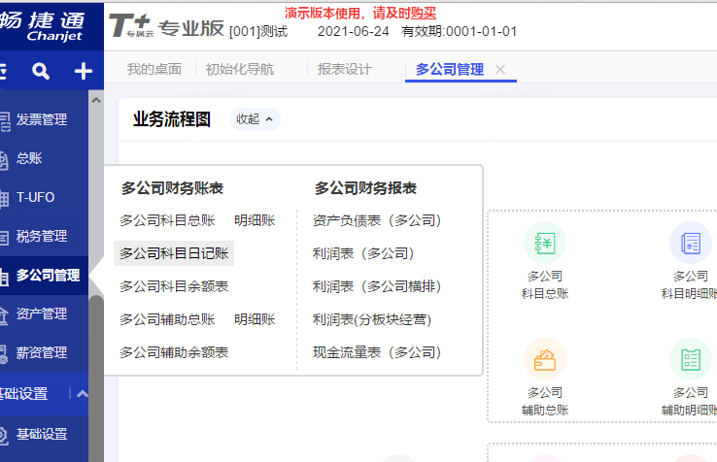The height and width of the screenshot is (462, 717).
Task: Click the sidebar scrollbar thumb
Action: 96,379
